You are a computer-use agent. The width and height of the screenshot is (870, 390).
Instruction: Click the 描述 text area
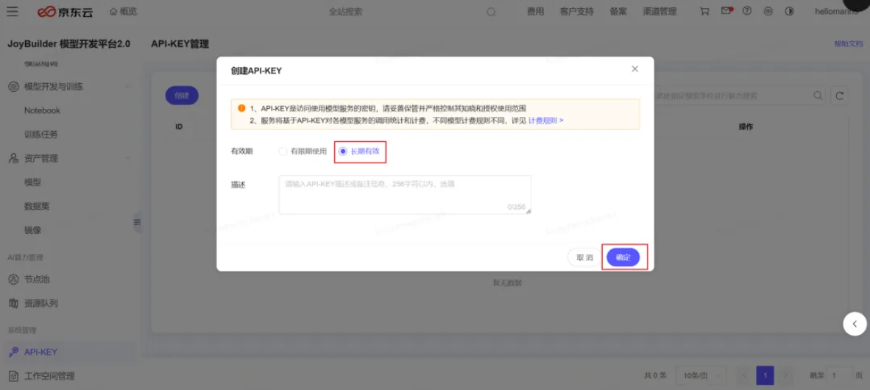point(404,194)
